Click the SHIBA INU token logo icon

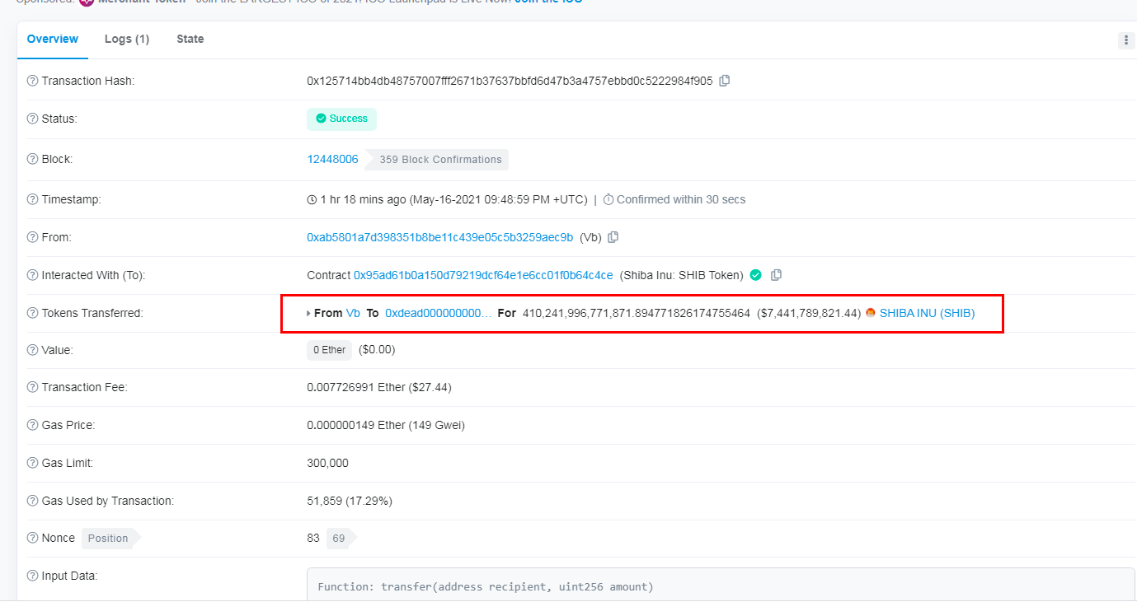871,313
